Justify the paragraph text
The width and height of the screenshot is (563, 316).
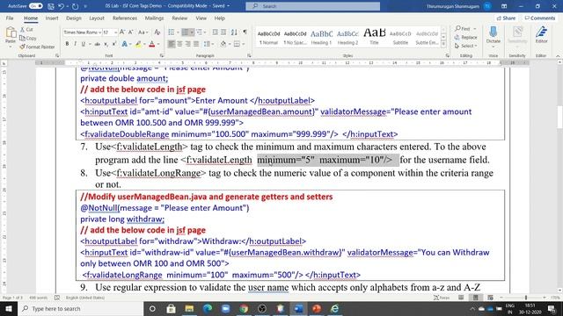[196, 44]
